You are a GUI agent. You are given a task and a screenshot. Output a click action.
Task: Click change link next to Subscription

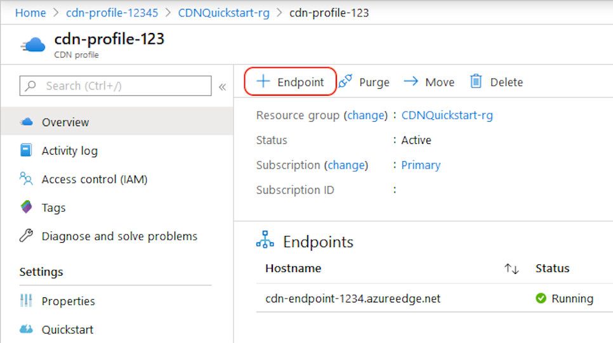coord(346,165)
